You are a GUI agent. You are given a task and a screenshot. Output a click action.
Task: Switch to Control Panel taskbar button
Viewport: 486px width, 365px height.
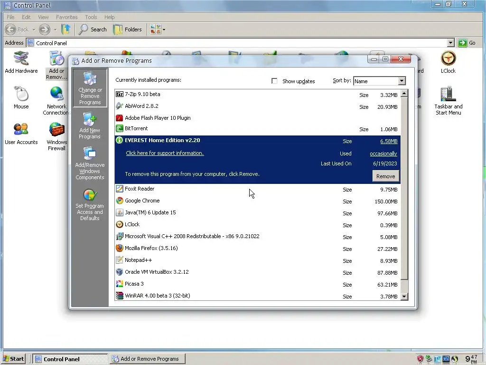pyautogui.click(x=70, y=359)
